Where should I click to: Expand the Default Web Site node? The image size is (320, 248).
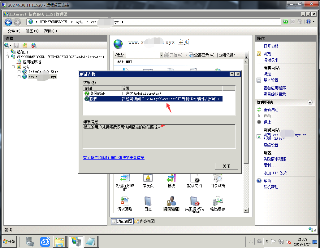pyautogui.click(x=19, y=72)
